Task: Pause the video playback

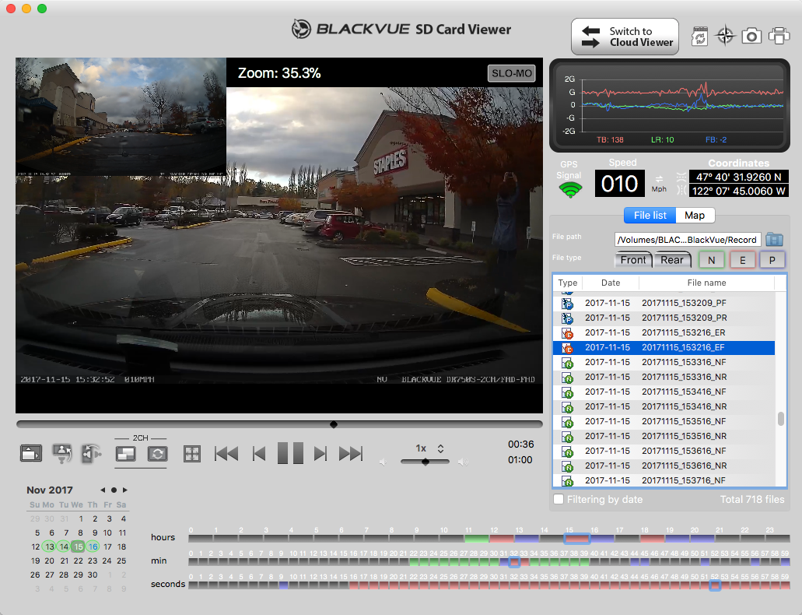Action: (x=290, y=453)
